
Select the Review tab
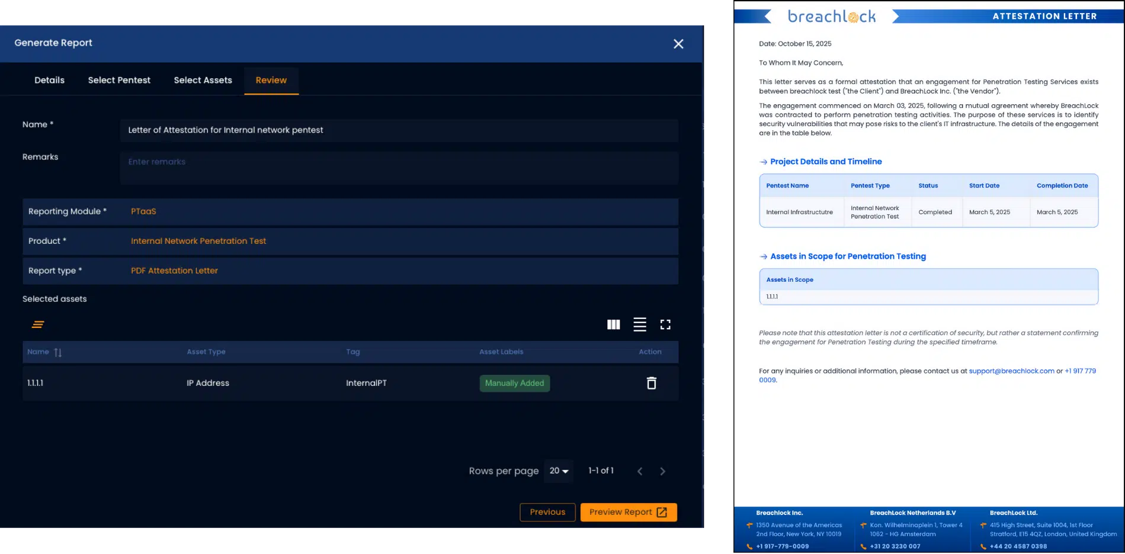271,80
